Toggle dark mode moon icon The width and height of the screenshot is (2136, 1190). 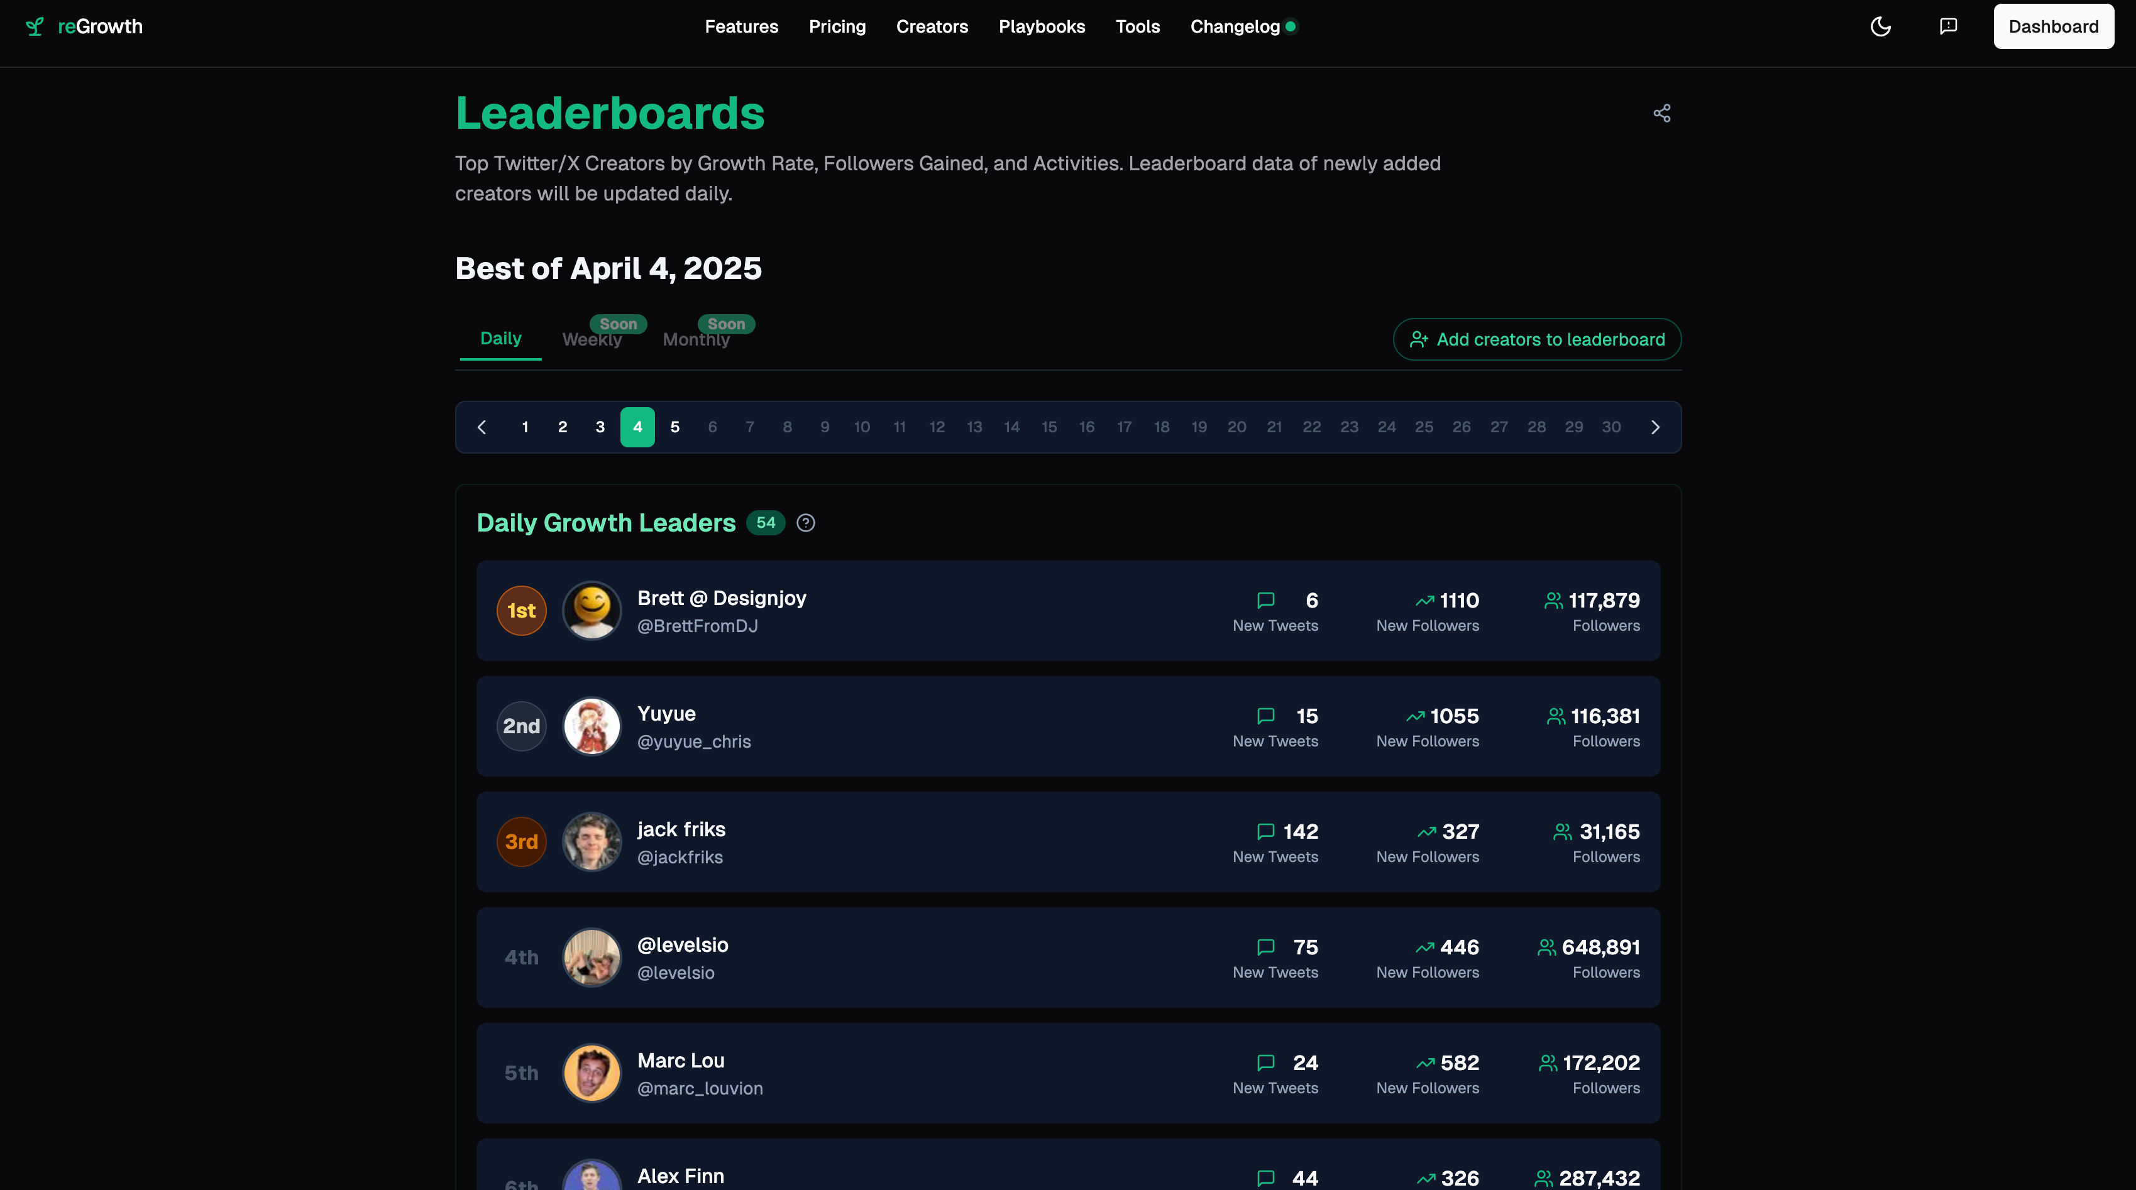click(1880, 26)
